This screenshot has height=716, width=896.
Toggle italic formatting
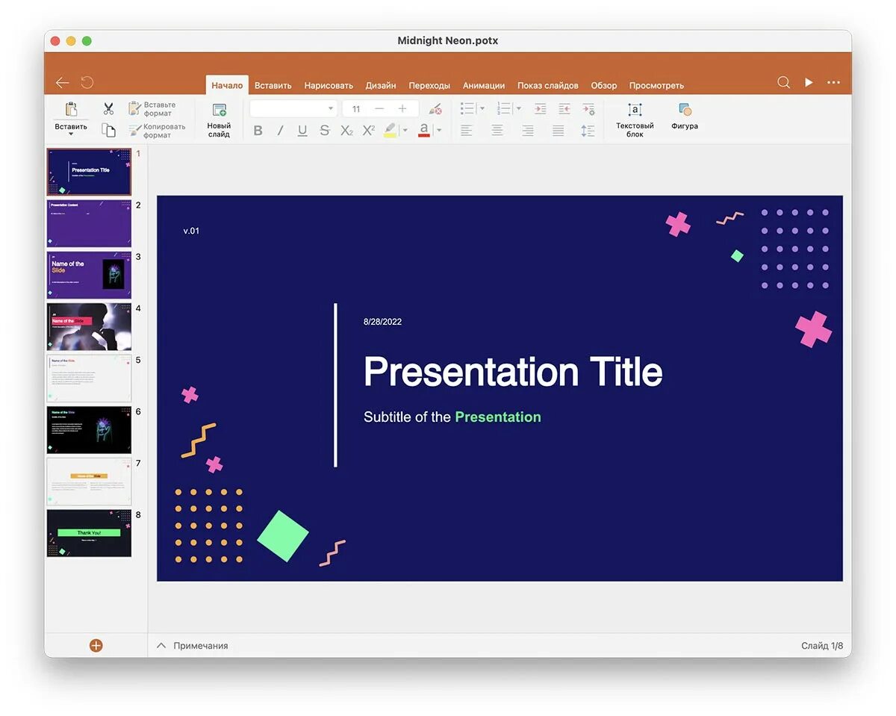coord(279,130)
